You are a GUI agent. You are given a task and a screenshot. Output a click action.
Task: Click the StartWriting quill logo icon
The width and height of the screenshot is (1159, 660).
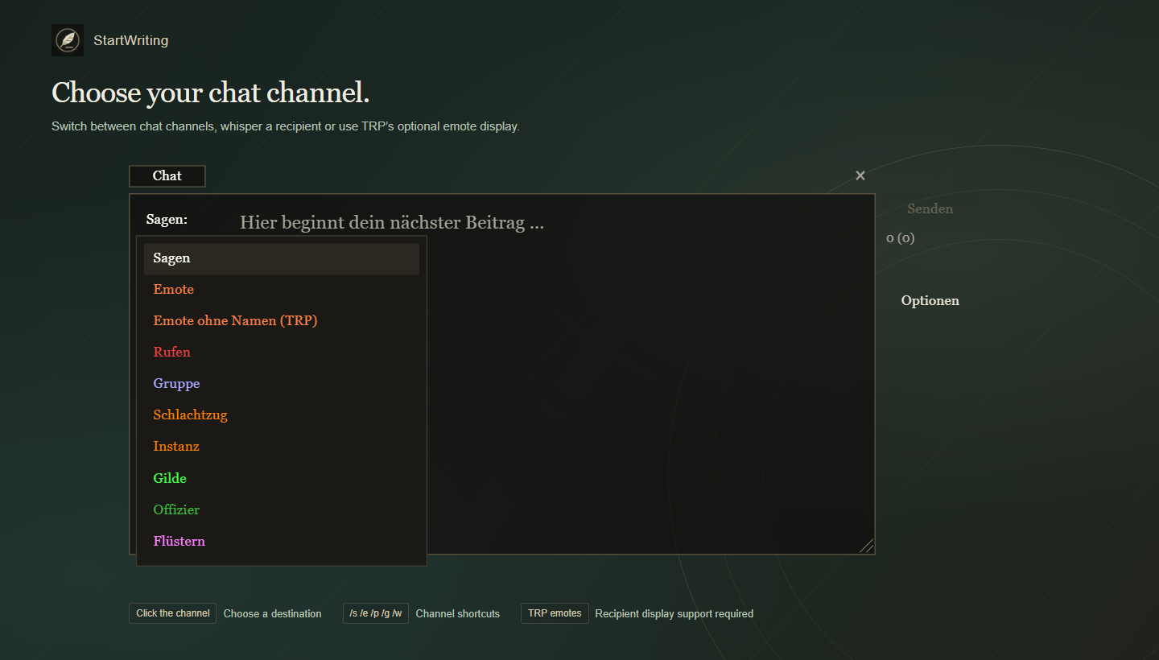point(68,40)
